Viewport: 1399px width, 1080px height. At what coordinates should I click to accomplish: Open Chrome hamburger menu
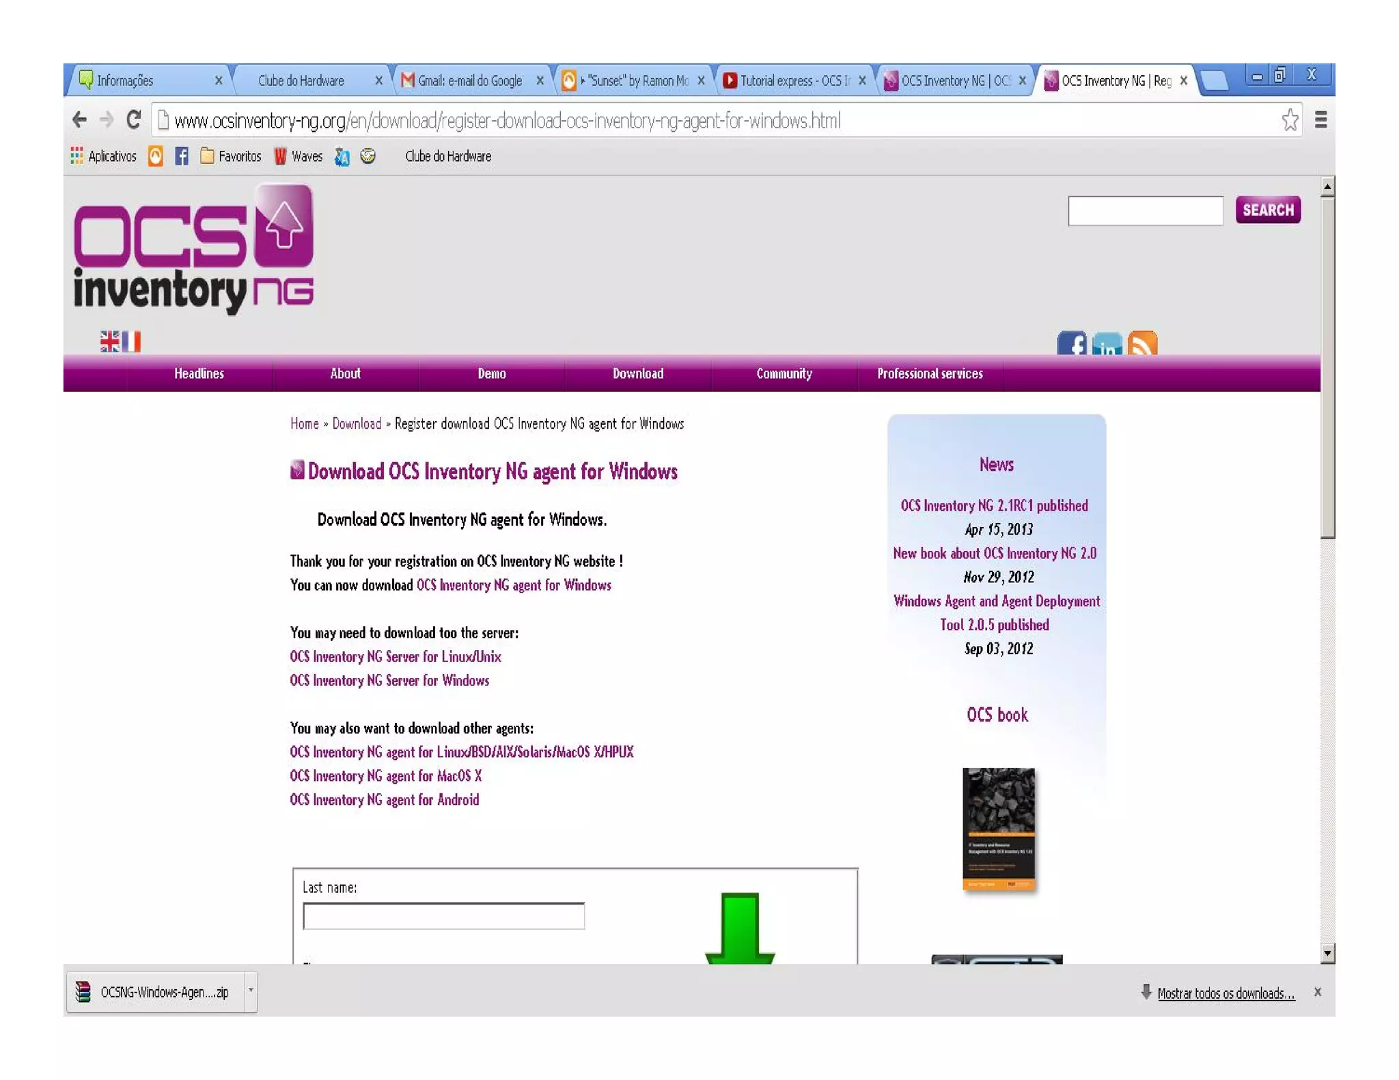1320,120
